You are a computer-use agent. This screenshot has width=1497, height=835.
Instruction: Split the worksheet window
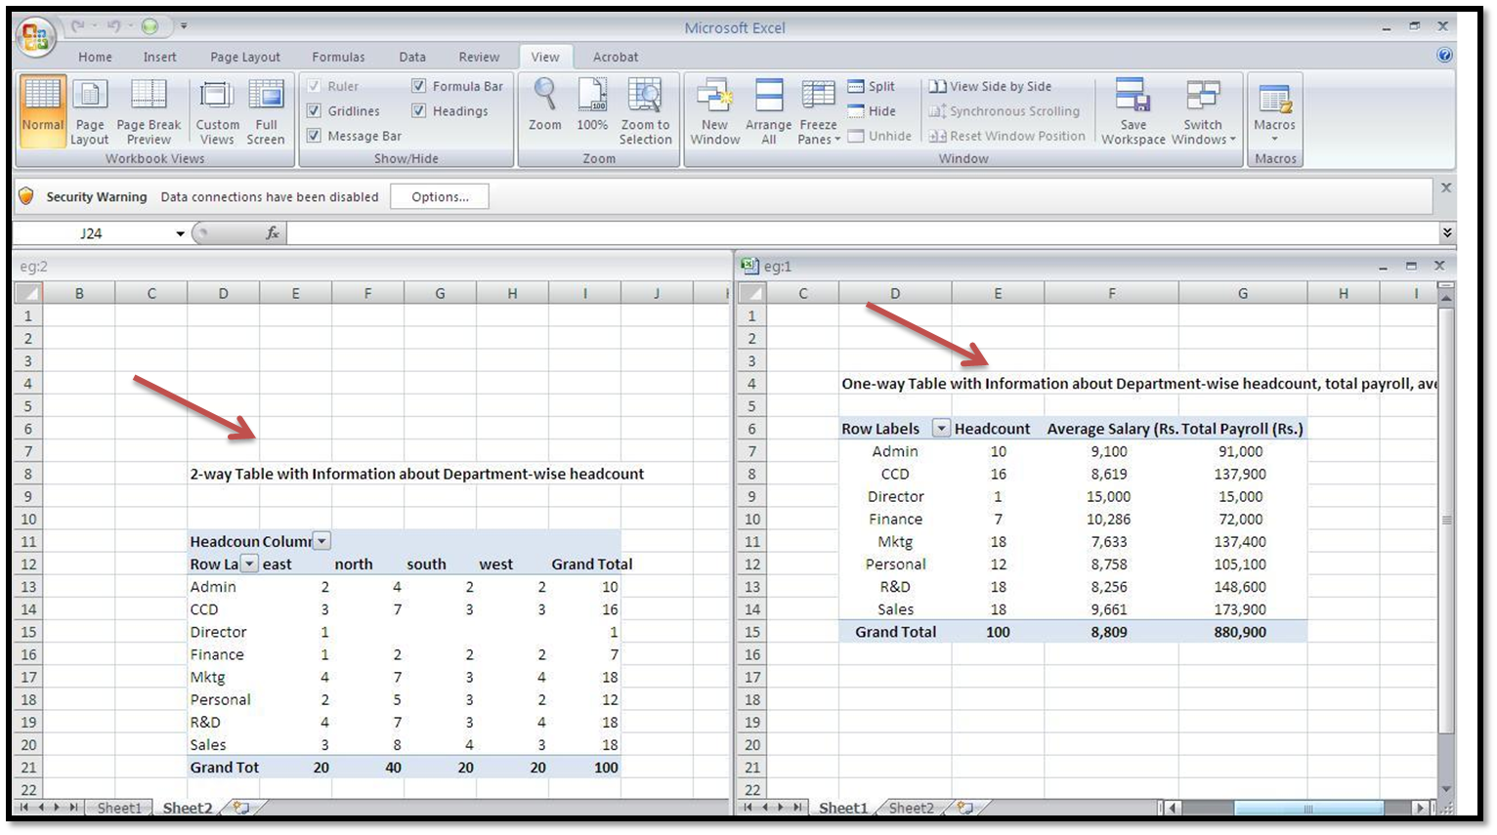tap(872, 86)
